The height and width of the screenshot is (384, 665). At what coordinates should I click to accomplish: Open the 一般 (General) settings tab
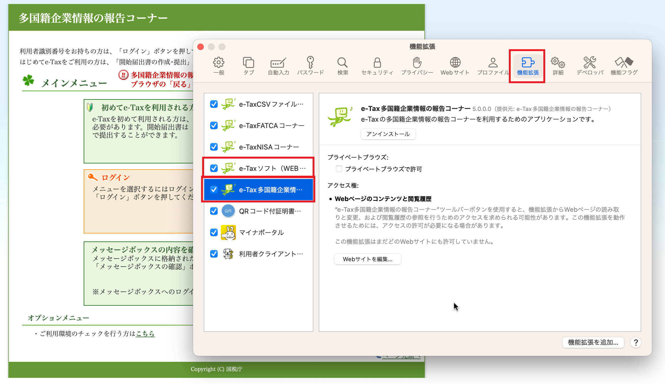click(219, 66)
